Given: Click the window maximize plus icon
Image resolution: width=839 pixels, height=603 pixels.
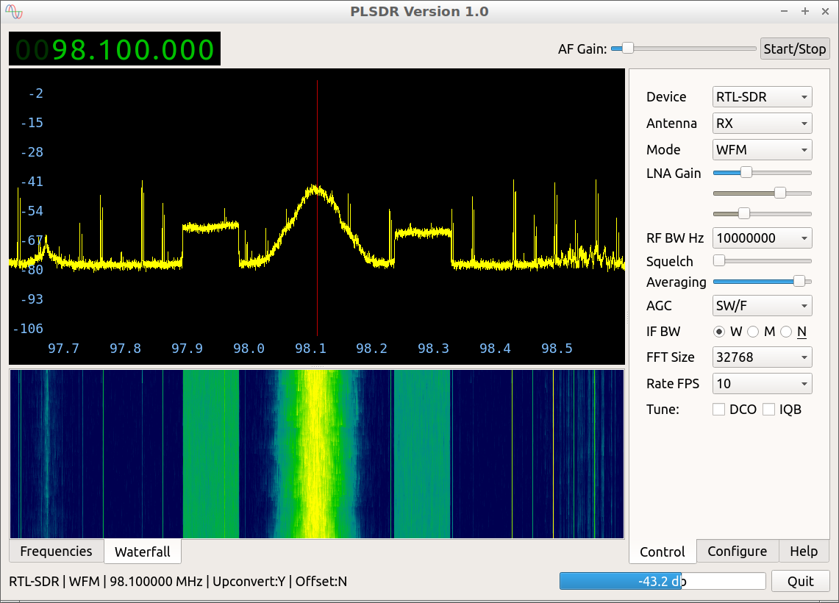Looking at the screenshot, I should pyautogui.click(x=805, y=11).
